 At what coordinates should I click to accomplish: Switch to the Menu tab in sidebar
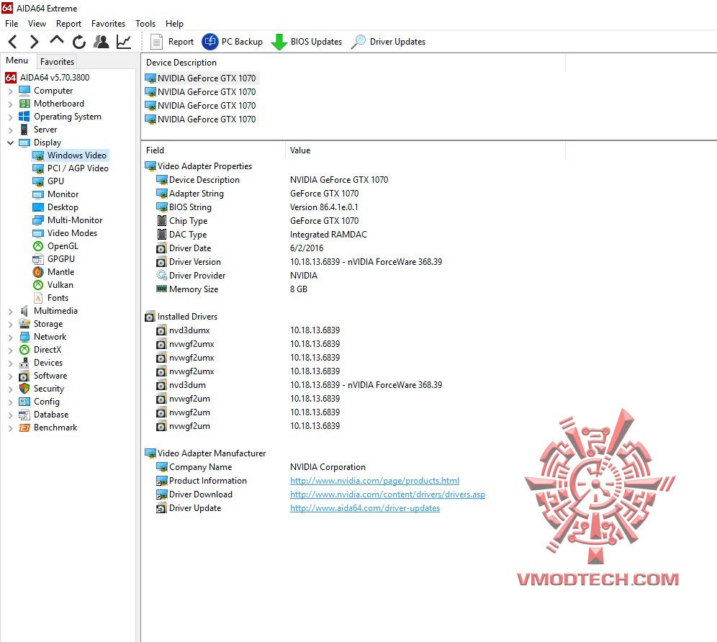(x=17, y=60)
